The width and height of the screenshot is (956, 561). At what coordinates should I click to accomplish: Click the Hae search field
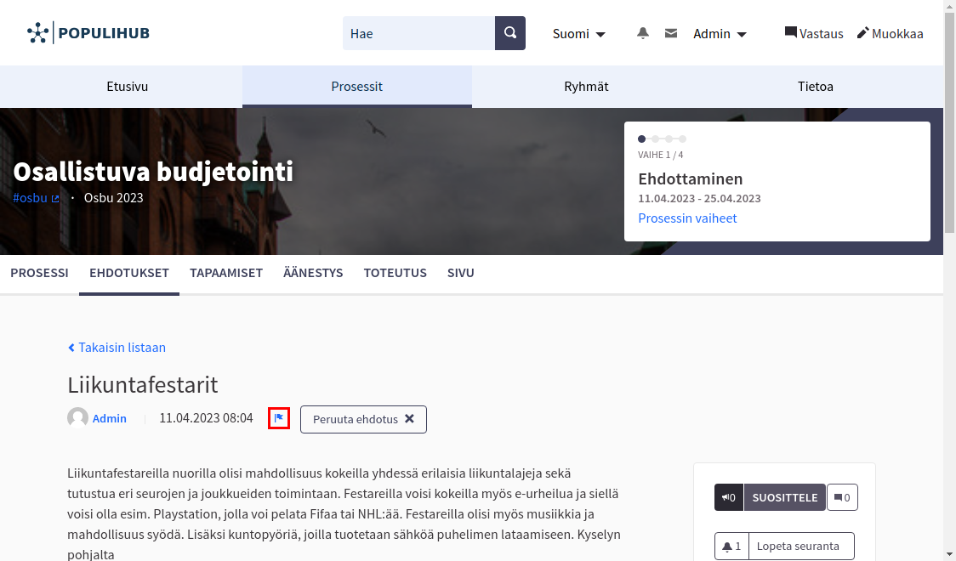click(x=417, y=32)
